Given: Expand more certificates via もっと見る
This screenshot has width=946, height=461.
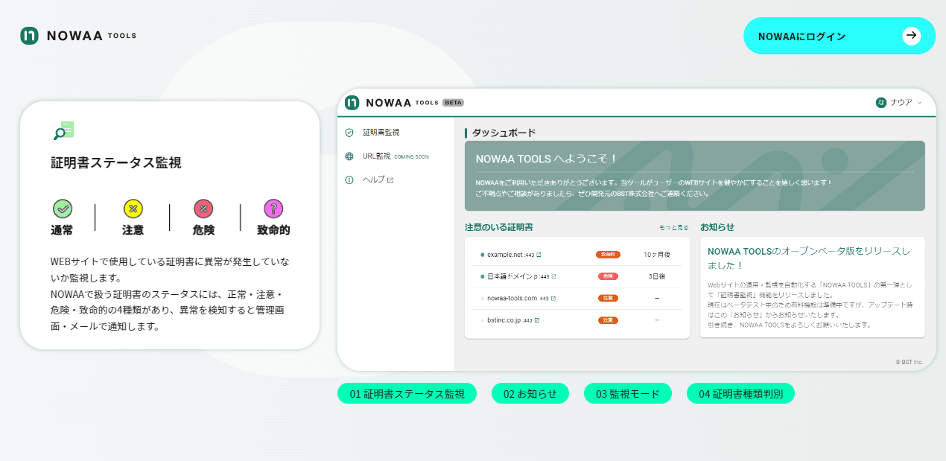Looking at the screenshot, I should (674, 228).
